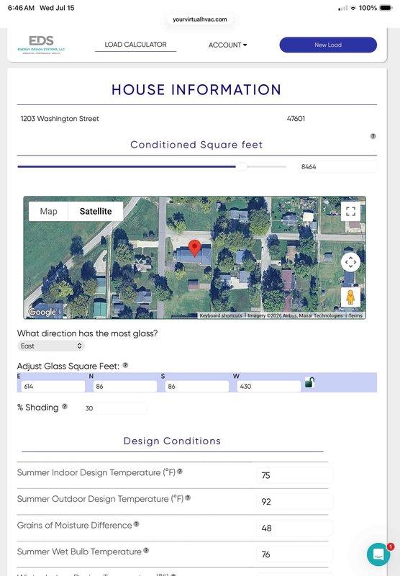
Task: Click Grains of Moisture Difference value 48
Action: coord(295,528)
